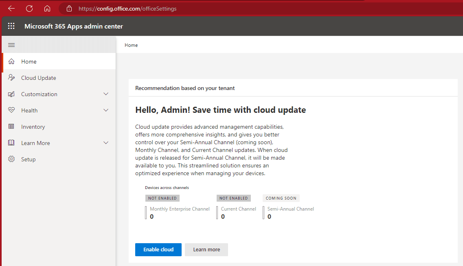Expand the Customization chevron
463x266 pixels.
106,94
